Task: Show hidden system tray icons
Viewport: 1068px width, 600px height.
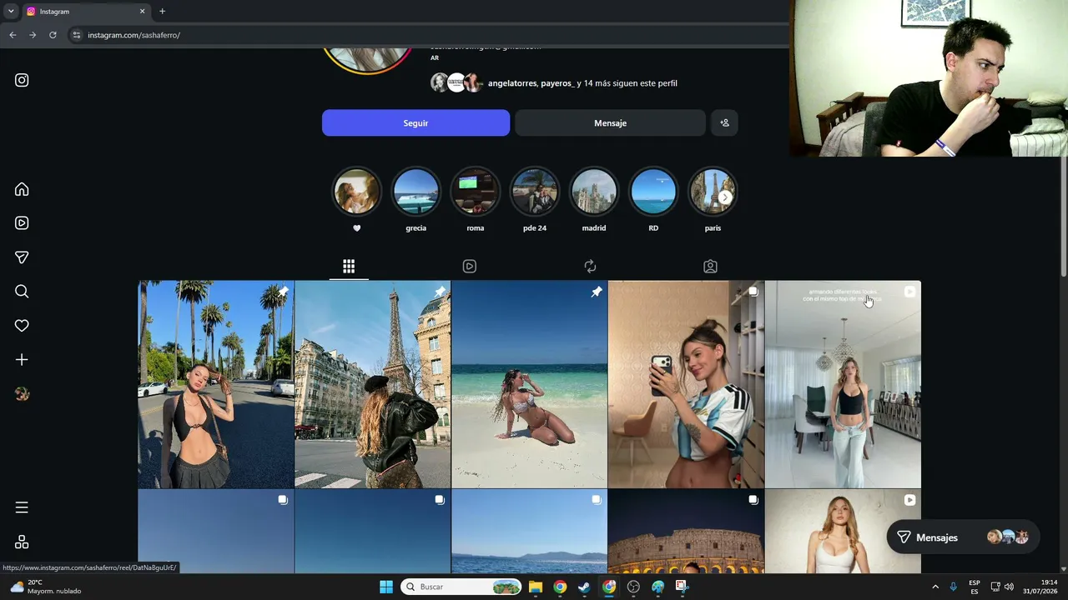Action: pyautogui.click(x=935, y=587)
